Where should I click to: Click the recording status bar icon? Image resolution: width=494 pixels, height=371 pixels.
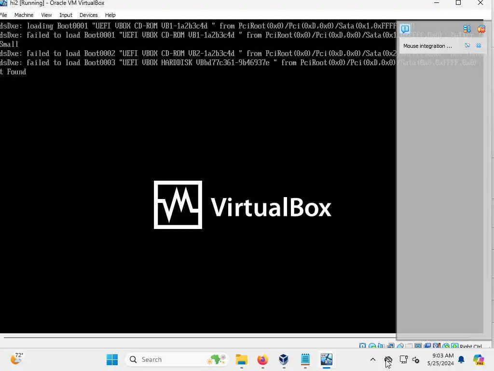click(427, 346)
